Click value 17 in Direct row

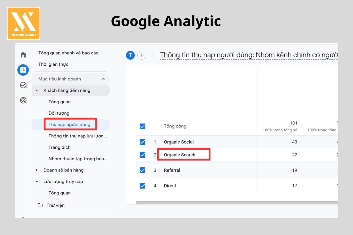click(x=295, y=186)
